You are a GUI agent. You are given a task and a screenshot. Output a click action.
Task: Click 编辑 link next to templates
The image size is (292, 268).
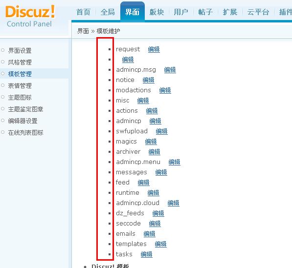click(160, 244)
